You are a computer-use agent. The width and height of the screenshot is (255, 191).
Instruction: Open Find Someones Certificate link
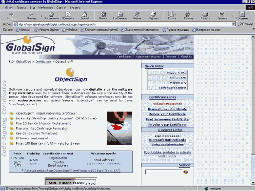167,119
